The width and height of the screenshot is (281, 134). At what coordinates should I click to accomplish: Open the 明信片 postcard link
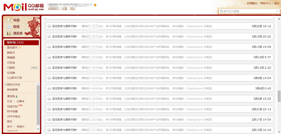pyautogui.click(x=21, y=127)
